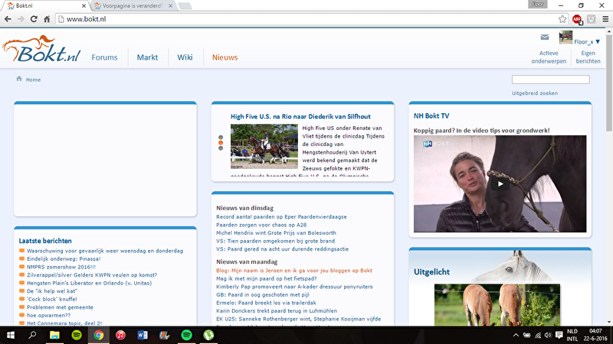The width and height of the screenshot is (613, 344).
Task: Open the Markt menu
Action: [147, 57]
